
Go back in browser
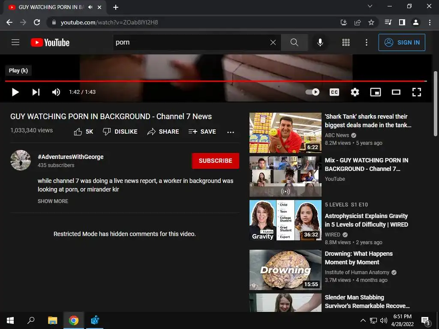[9, 22]
